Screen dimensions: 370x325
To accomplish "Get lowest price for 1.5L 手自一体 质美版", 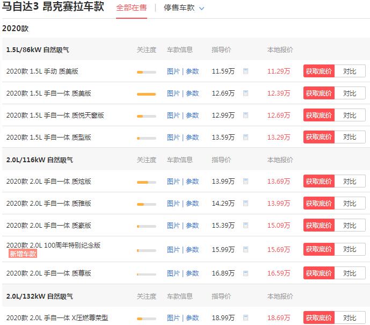I will coord(319,93).
